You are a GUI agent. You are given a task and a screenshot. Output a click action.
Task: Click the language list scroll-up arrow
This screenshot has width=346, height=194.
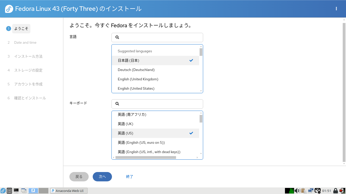(x=201, y=46)
